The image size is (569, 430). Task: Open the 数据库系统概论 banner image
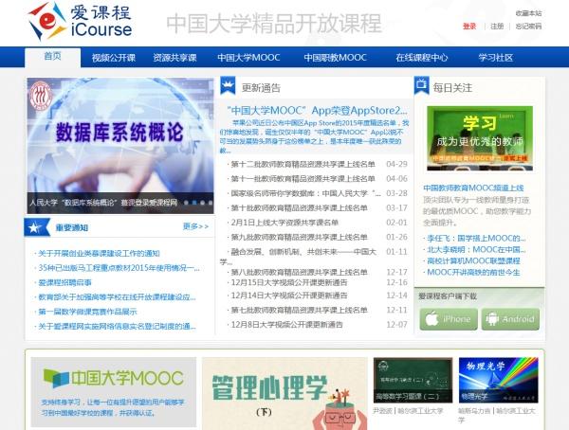tap(120, 146)
